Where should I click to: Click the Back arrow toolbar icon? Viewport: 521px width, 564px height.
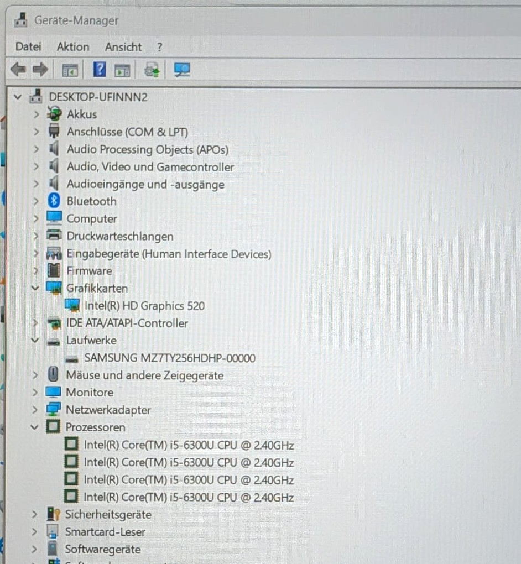tap(18, 70)
